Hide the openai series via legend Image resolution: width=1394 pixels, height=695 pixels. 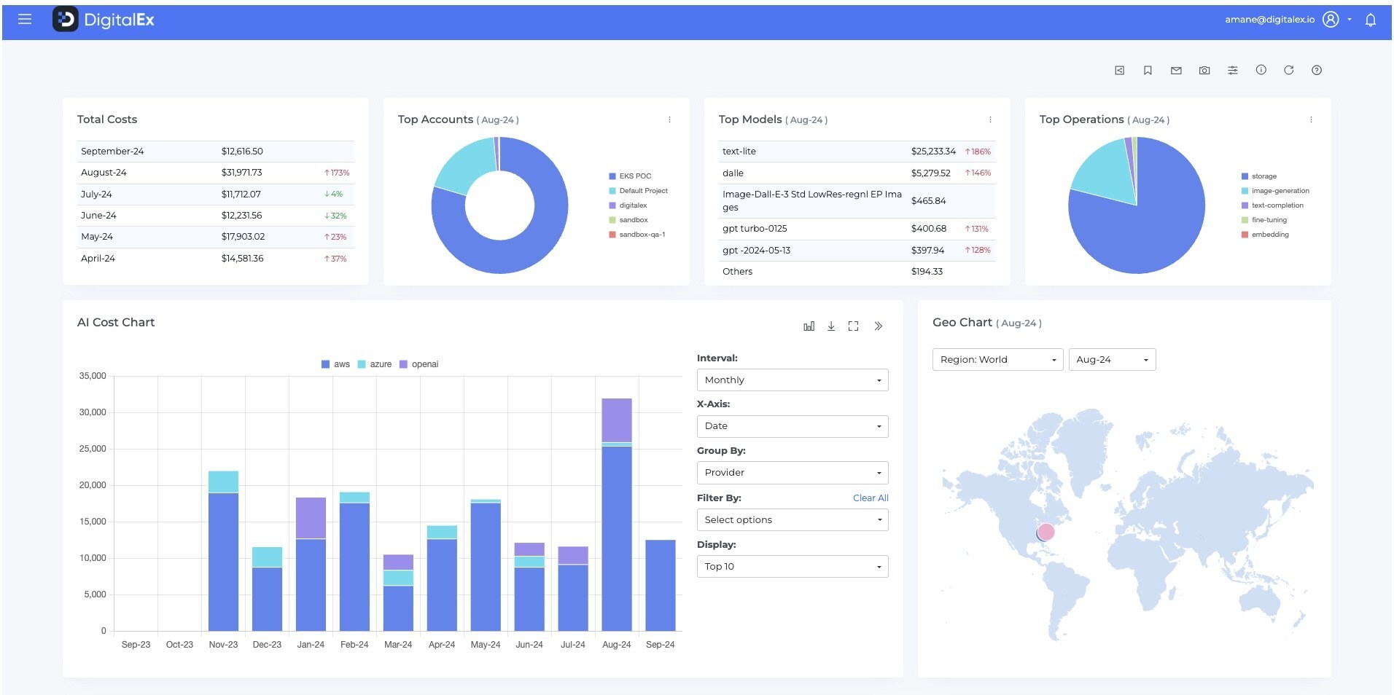tap(418, 364)
